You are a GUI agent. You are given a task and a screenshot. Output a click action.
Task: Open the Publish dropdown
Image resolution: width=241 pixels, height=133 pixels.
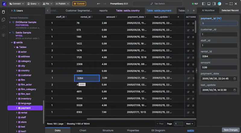tap(62, 4)
